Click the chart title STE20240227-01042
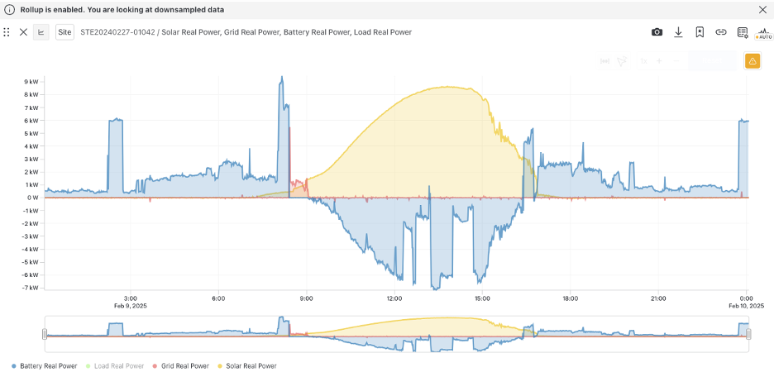This screenshot has width=774, height=372. (118, 32)
